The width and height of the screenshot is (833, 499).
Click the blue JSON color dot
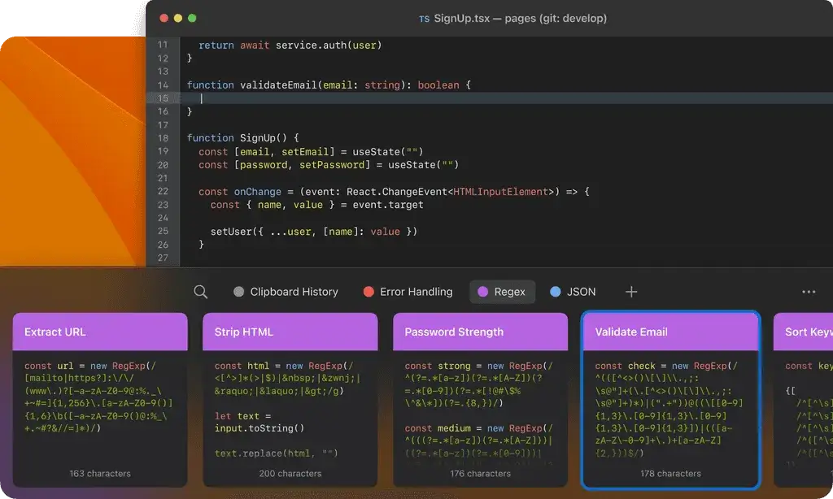(556, 292)
